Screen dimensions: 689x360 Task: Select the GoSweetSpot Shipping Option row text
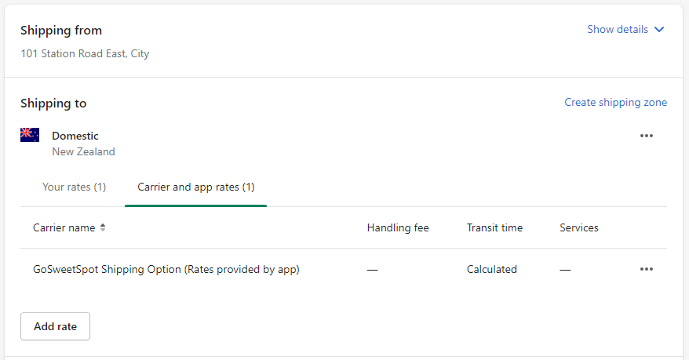[166, 269]
